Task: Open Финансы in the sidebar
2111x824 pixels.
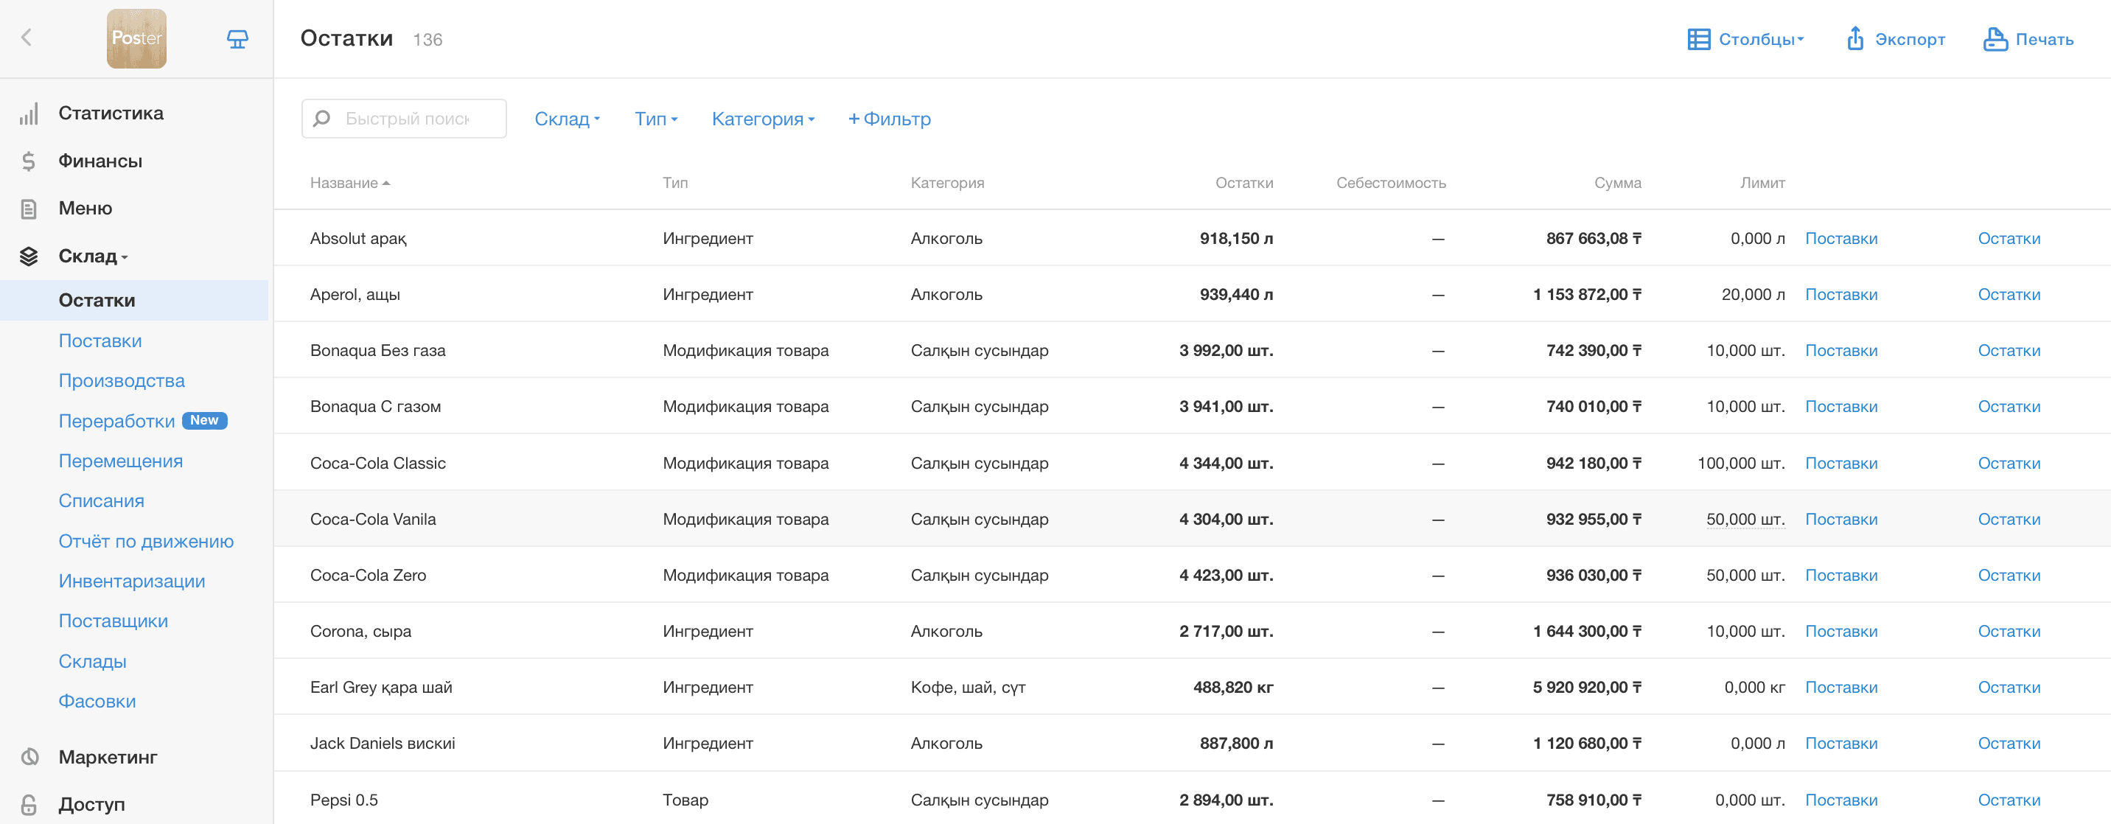Action: click(x=100, y=161)
